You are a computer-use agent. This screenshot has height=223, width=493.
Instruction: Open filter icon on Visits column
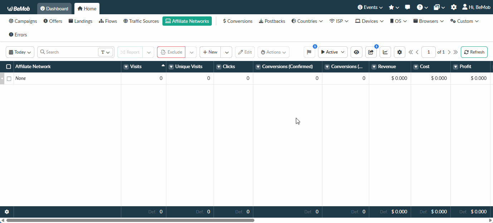[126, 67]
